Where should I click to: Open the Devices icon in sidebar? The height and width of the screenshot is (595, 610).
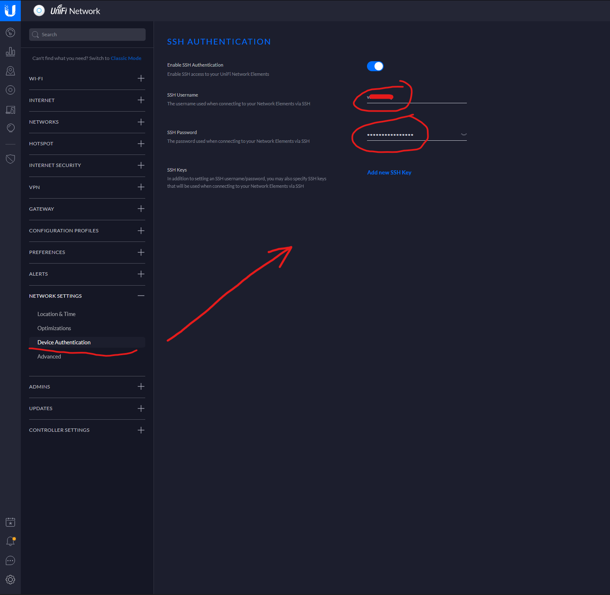[x=10, y=90]
